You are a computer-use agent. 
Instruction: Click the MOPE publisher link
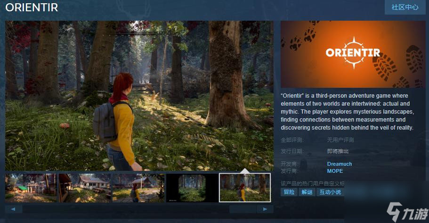click(x=335, y=171)
